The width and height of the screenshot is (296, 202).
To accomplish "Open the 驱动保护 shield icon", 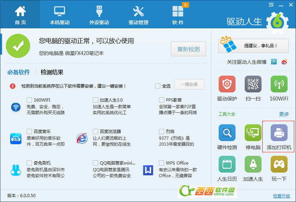I will click(x=227, y=84).
